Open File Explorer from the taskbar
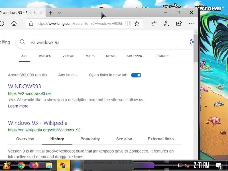228x171 pixels. pos(49,166)
